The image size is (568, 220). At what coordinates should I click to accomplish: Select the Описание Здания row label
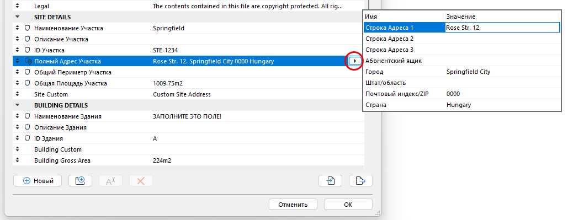click(61, 127)
